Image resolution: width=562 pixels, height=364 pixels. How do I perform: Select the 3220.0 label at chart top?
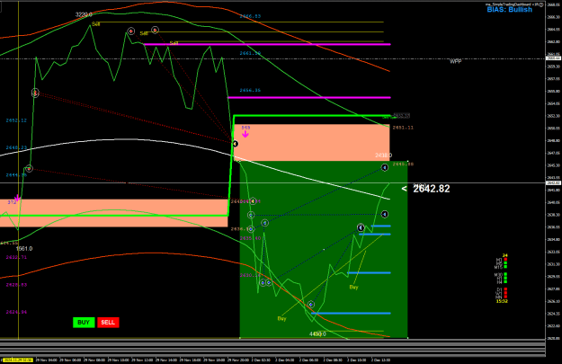[84, 14]
